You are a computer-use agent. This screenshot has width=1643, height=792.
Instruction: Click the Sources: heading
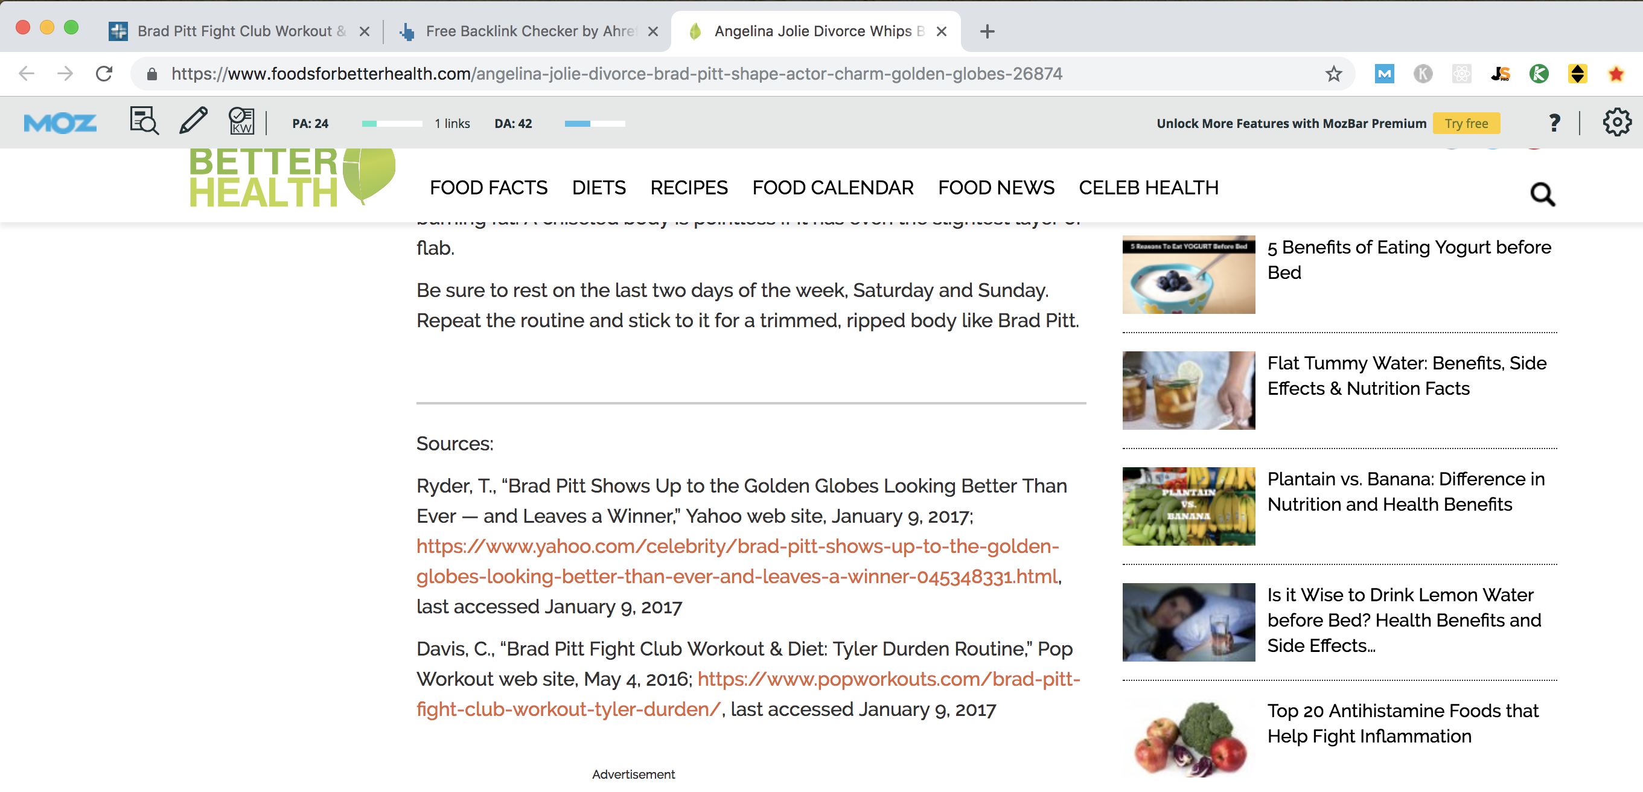455,444
